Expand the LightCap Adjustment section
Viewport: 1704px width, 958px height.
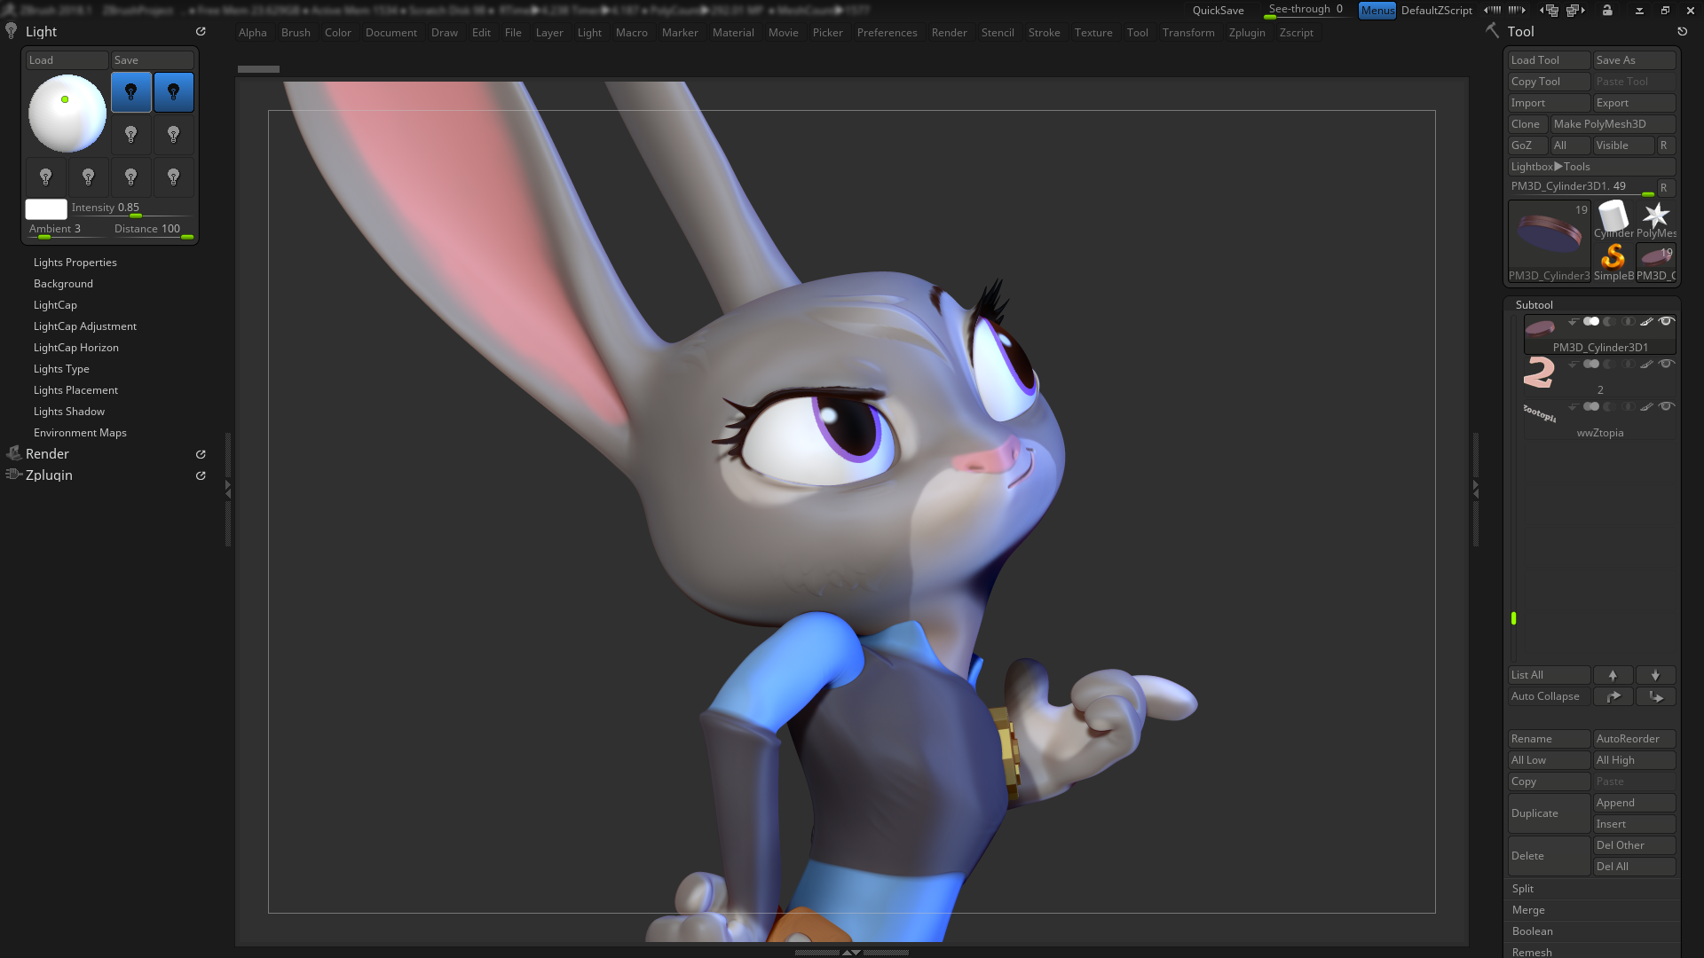85,326
